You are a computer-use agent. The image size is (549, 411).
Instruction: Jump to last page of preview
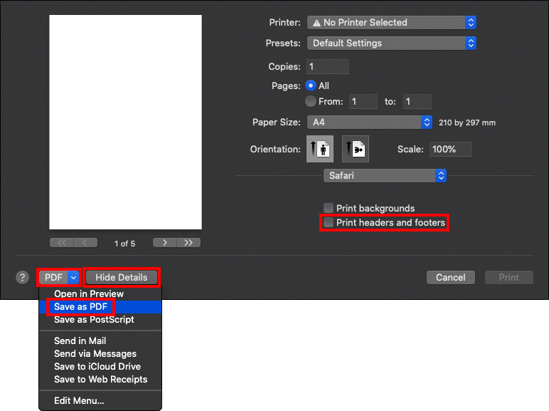pos(188,243)
